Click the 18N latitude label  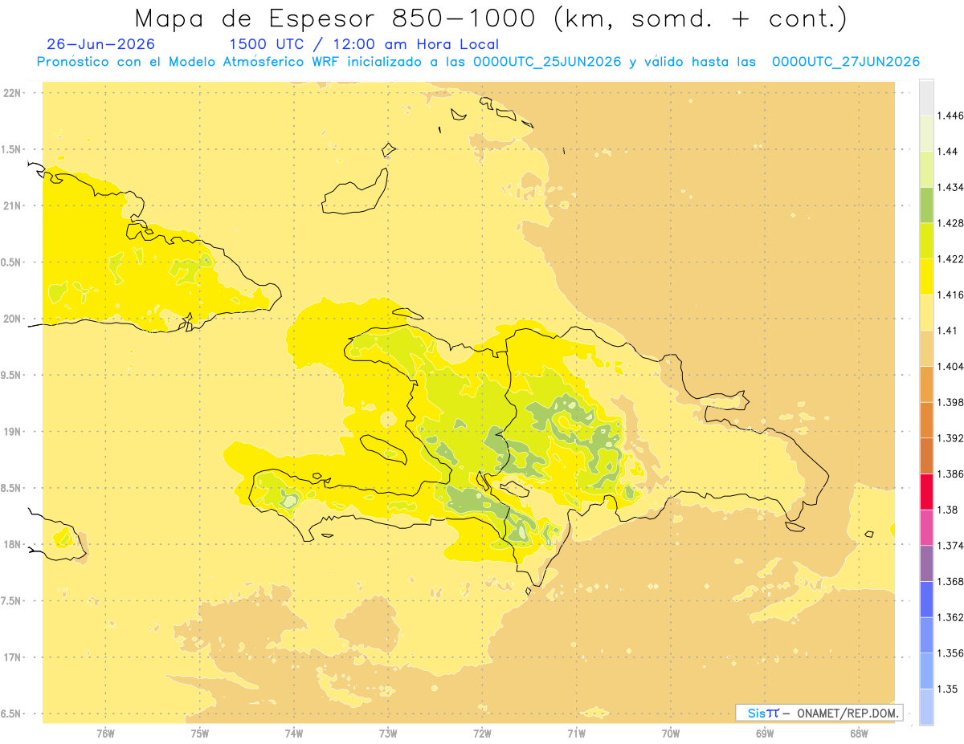point(12,545)
